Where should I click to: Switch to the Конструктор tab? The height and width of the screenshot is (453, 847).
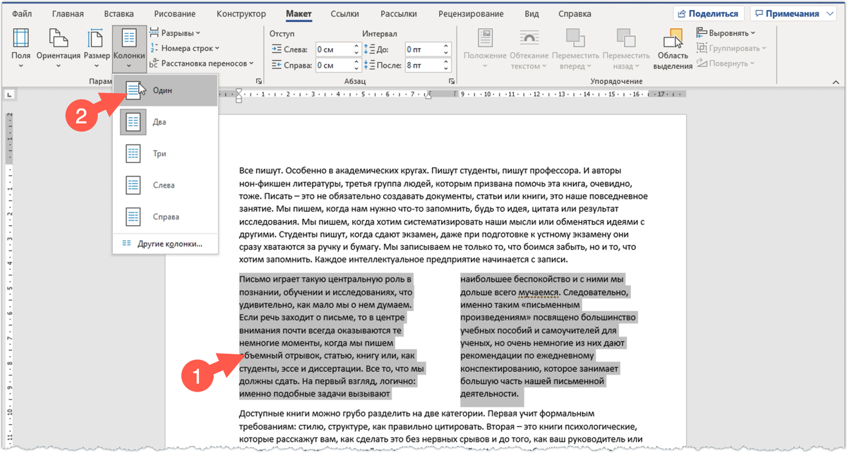241,14
